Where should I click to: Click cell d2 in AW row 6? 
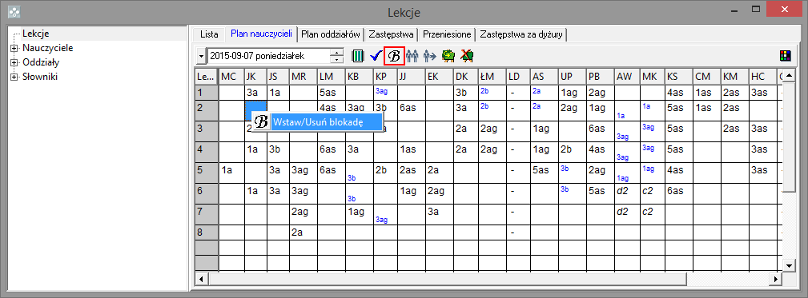[x=627, y=194]
